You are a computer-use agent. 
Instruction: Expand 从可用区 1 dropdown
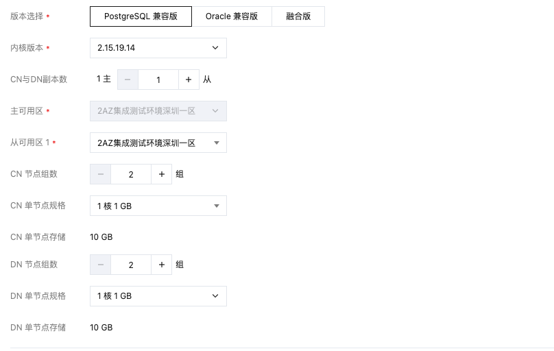tap(158, 143)
